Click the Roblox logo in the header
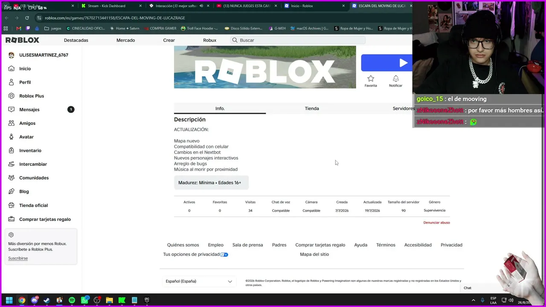This screenshot has height=307, width=546. (x=22, y=40)
